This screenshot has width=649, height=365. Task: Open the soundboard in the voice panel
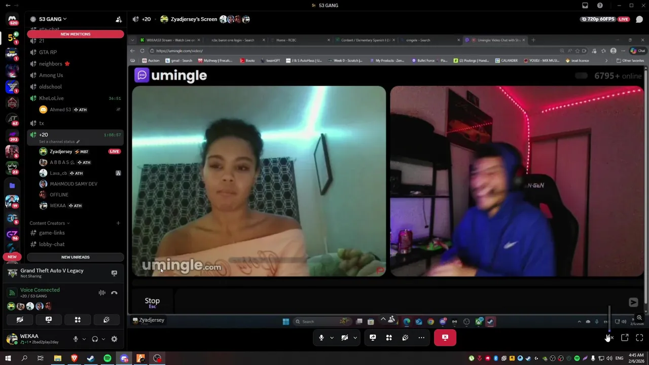[106, 320]
